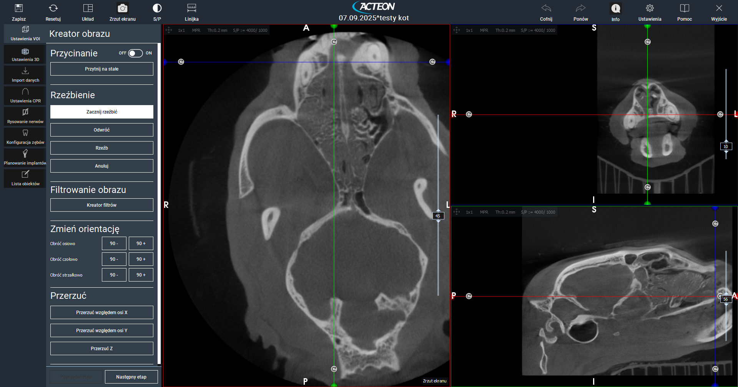Click the Kreator filtrów button
The width and height of the screenshot is (738, 387).
click(x=102, y=205)
